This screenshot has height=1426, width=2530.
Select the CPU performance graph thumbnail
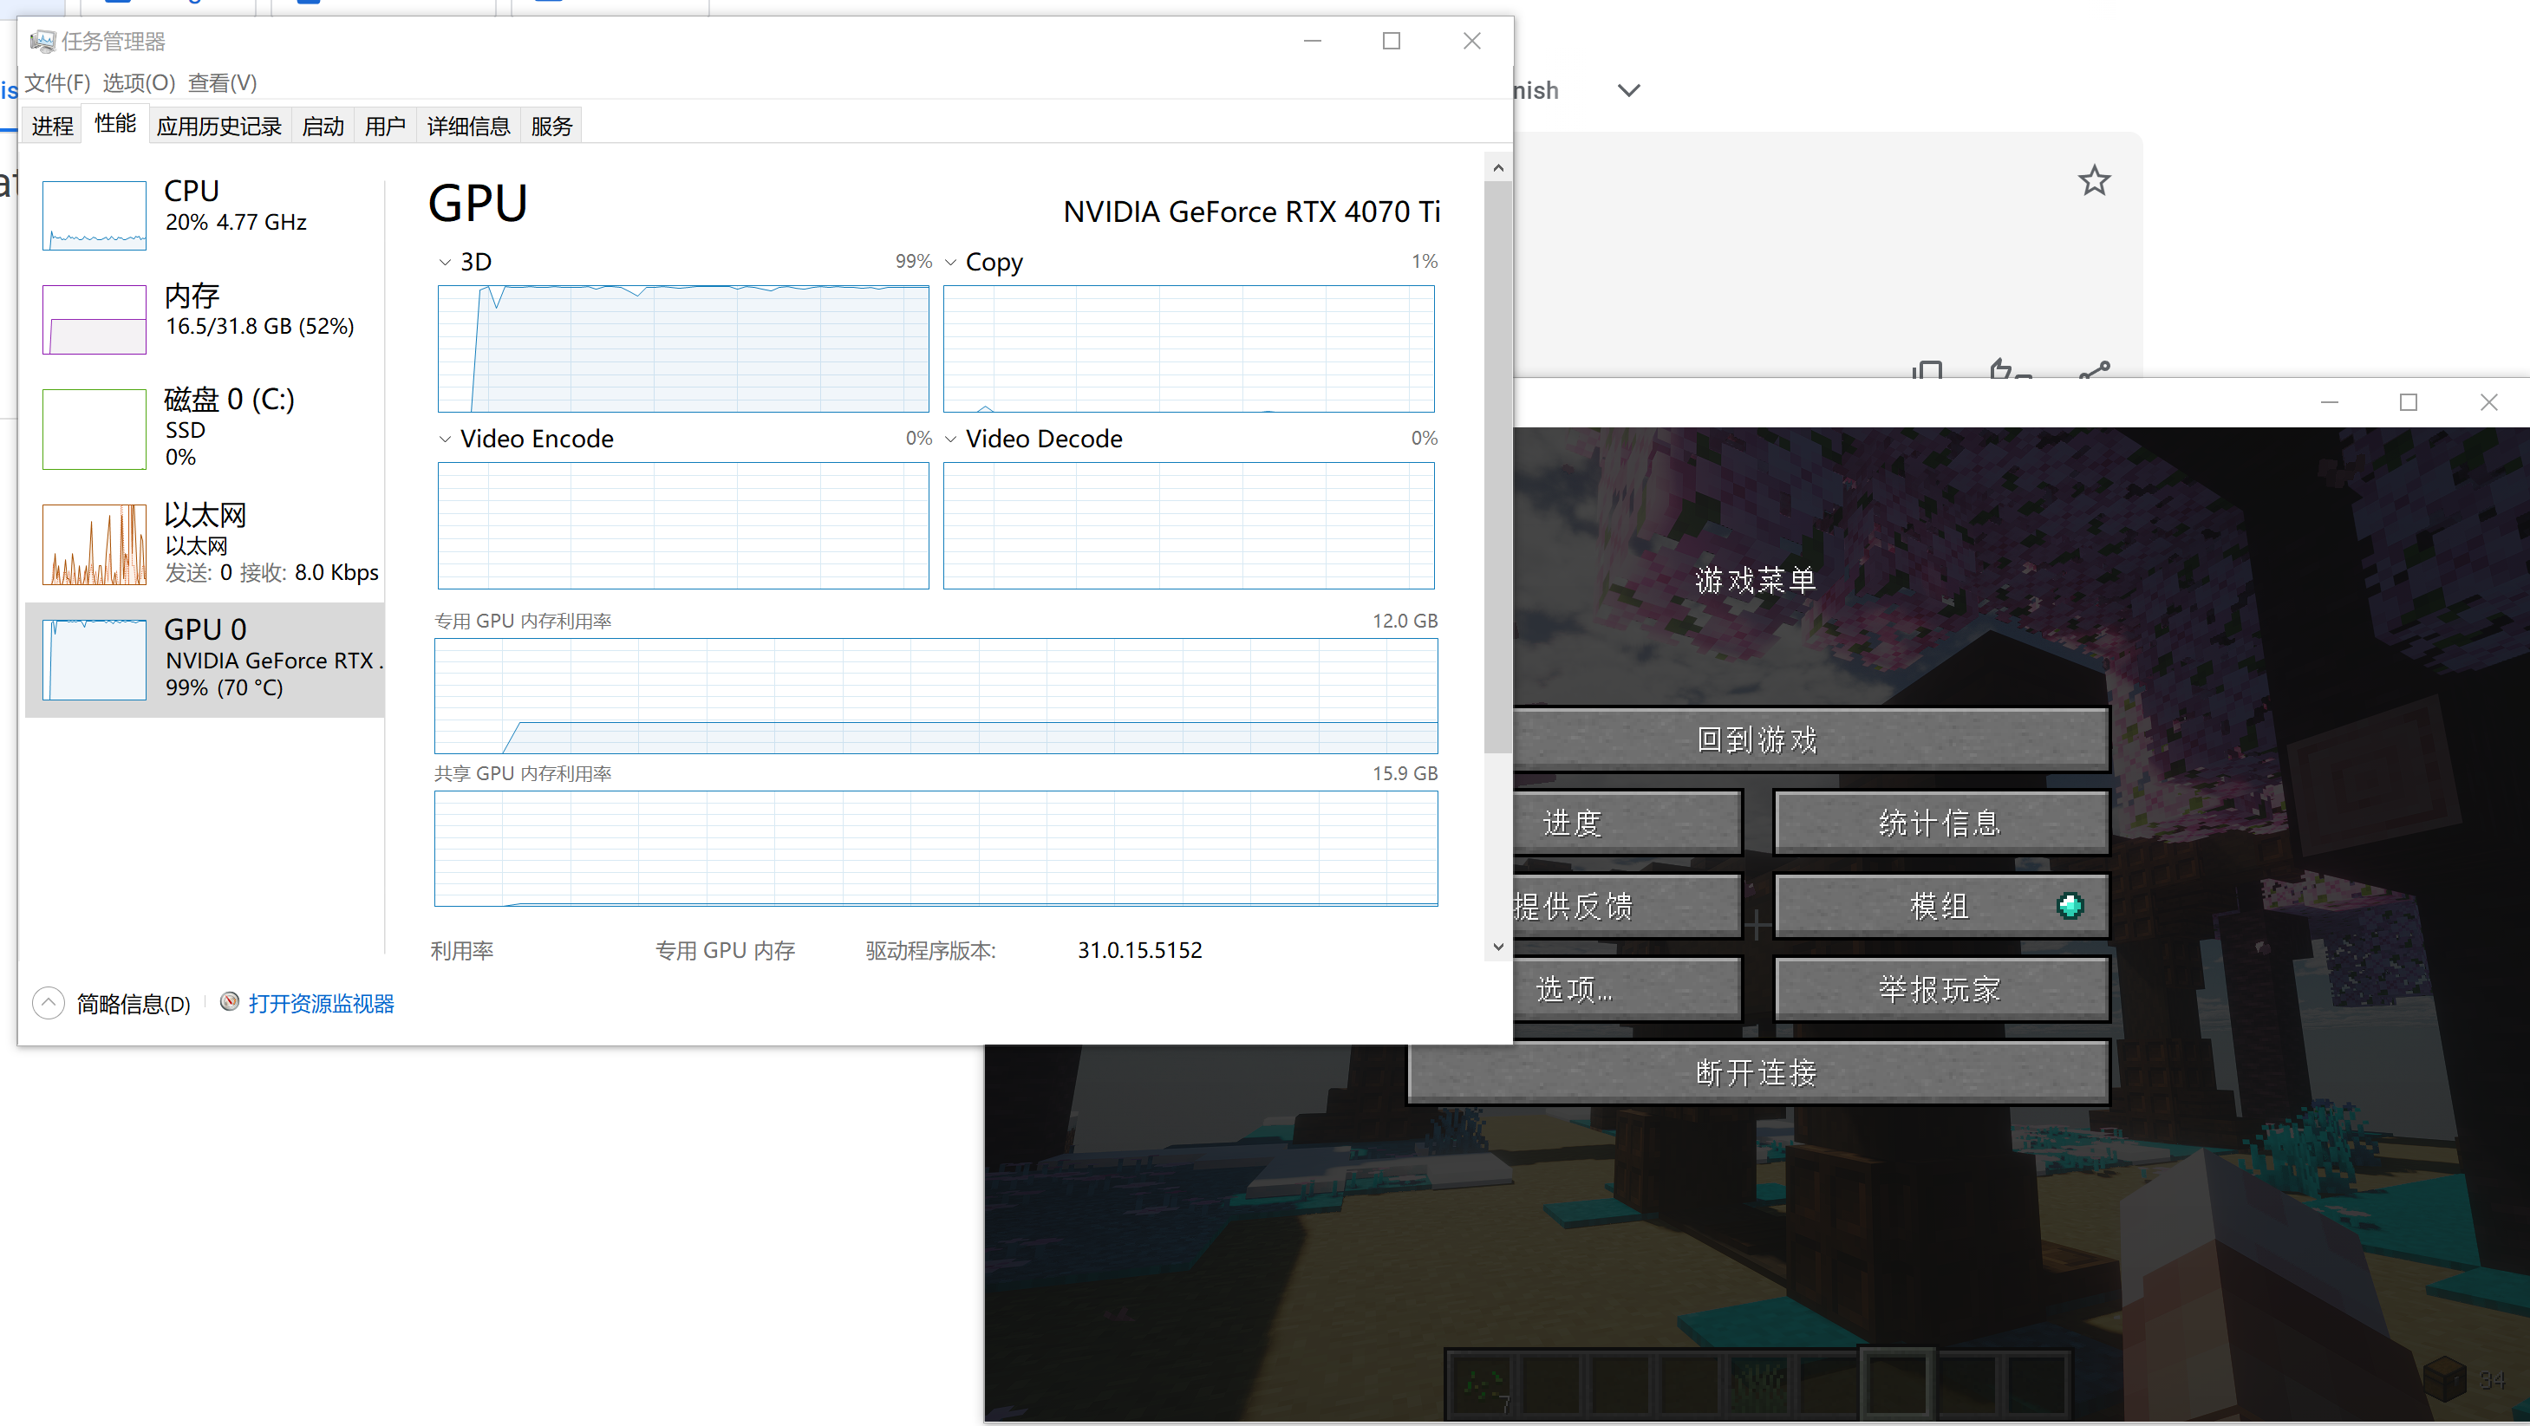point(95,215)
